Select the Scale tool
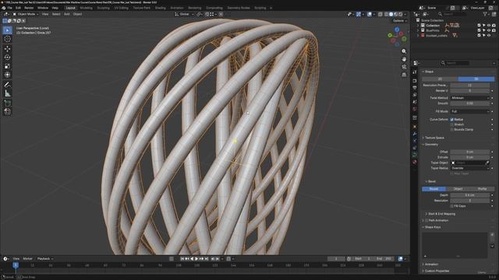 [x=7, y=66]
